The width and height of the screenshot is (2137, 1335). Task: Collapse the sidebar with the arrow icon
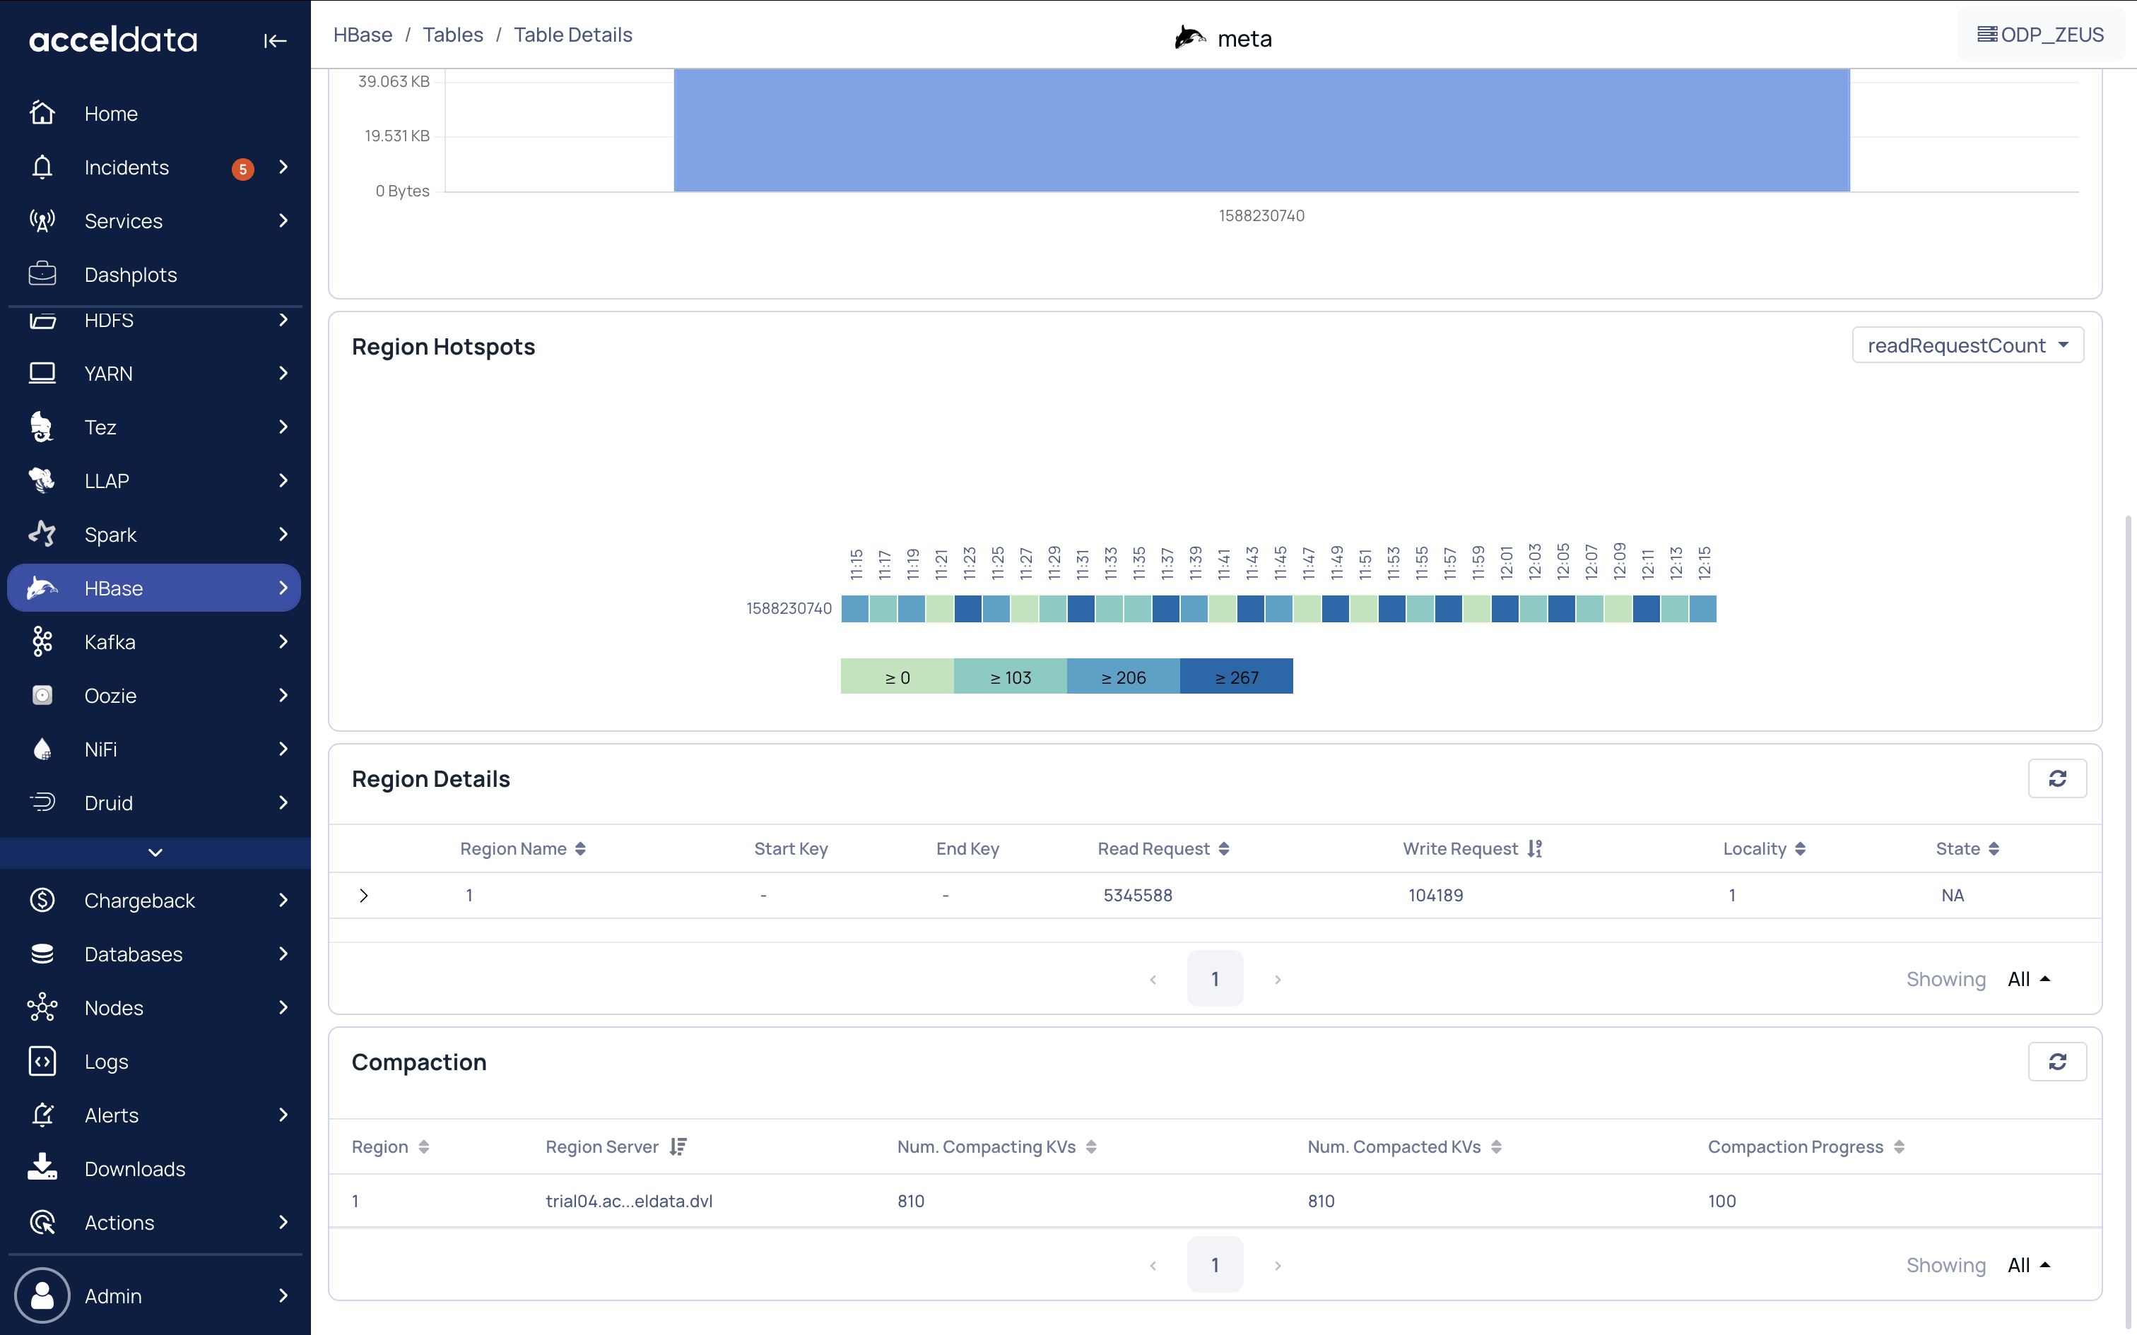[x=275, y=41]
